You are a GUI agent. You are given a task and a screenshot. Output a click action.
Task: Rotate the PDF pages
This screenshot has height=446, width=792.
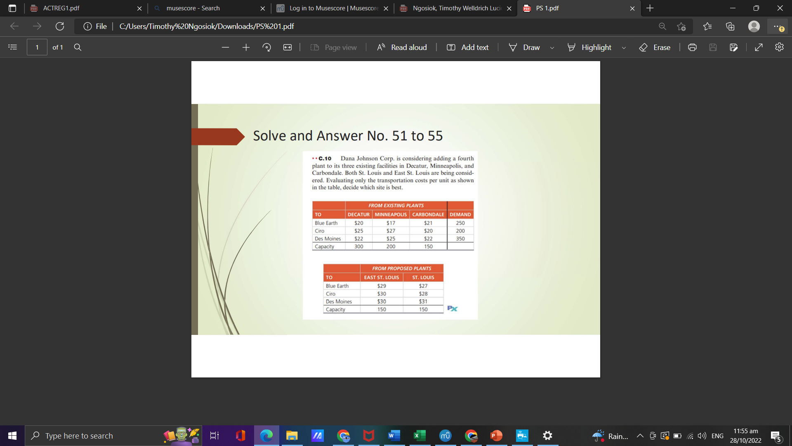coord(266,47)
